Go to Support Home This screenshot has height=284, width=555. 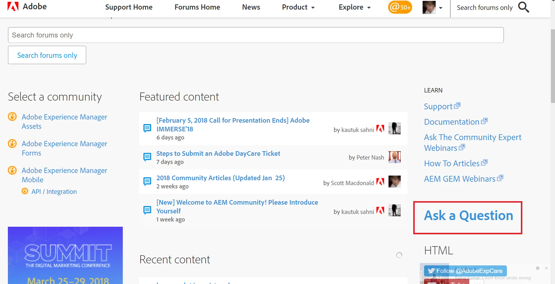pyautogui.click(x=129, y=7)
